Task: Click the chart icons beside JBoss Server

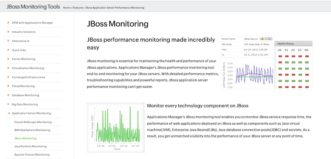Action: [x=266, y=39]
